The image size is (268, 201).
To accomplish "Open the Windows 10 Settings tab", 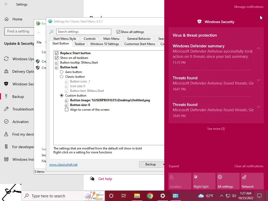I will tap(104, 44).
